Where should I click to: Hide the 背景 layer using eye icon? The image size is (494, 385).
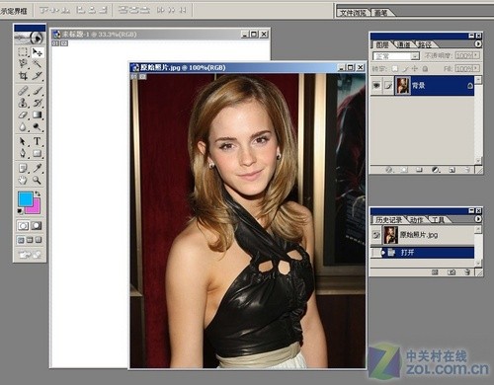(376, 86)
